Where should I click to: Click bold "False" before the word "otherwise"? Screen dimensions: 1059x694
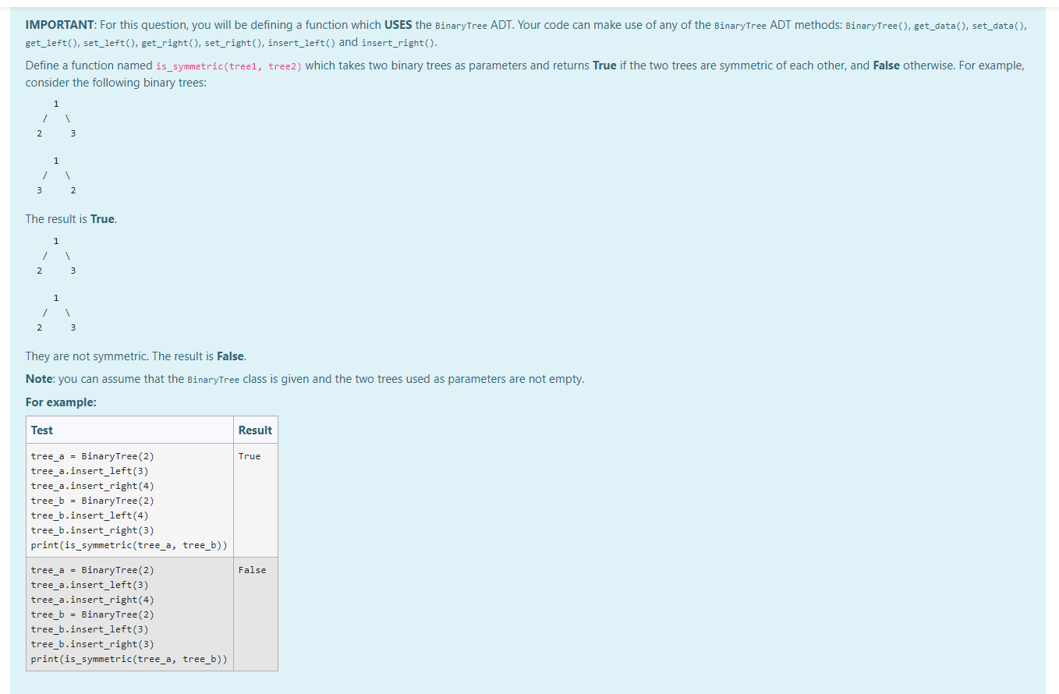pos(886,66)
